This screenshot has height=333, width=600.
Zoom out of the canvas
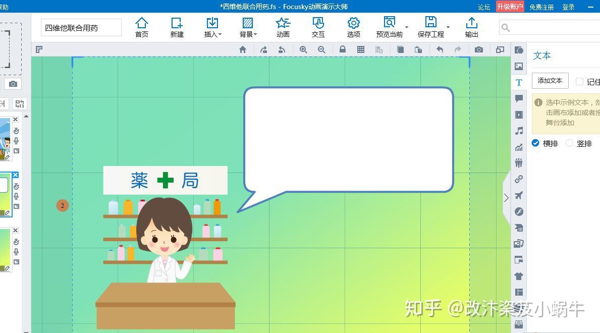tap(321, 49)
